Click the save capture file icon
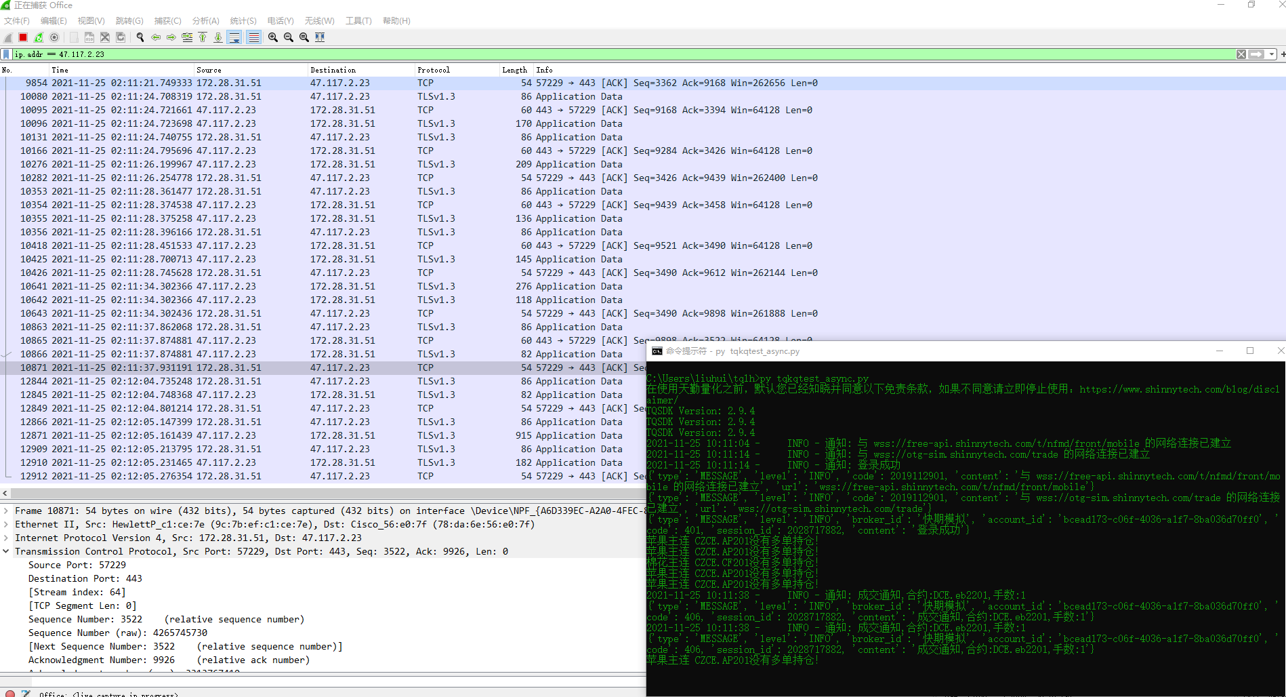Image resolution: width=1286 pixels, height=697 pixels. pyautogui.click(x=89, y=37)
